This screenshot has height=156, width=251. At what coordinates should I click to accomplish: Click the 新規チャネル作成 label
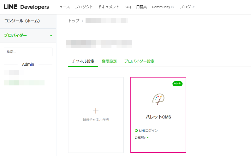[x=96, y=120]
